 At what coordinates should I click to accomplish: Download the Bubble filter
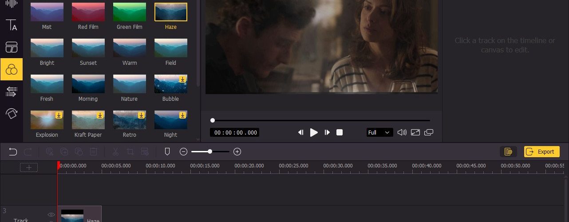click(x=182, y=79)
